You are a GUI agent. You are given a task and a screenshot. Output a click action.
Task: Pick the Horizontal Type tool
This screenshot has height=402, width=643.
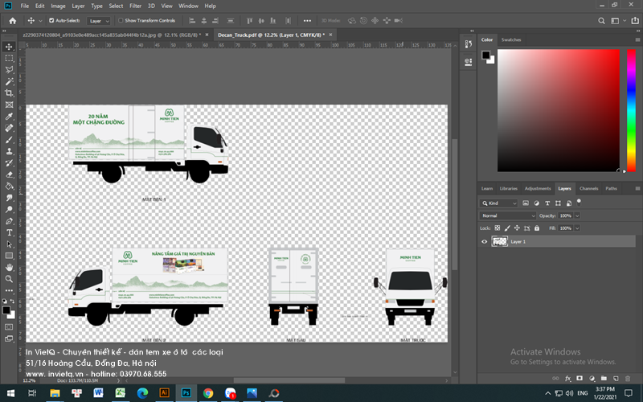click(x=9, y=232)
